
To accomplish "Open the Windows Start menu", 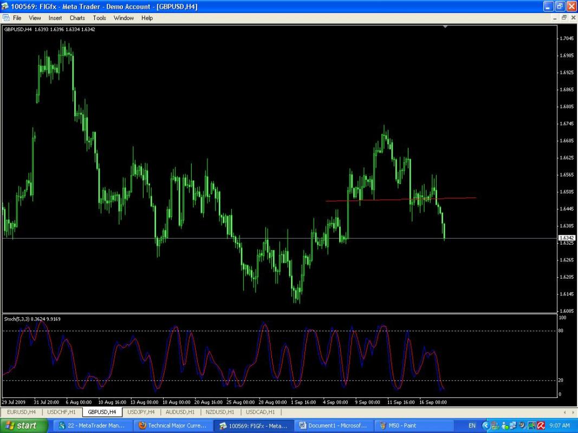I will pos(24,425).
